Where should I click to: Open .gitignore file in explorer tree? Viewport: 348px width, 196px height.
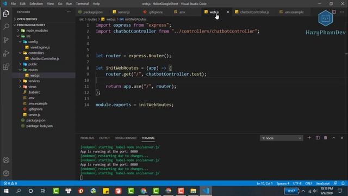pos(35,109)
